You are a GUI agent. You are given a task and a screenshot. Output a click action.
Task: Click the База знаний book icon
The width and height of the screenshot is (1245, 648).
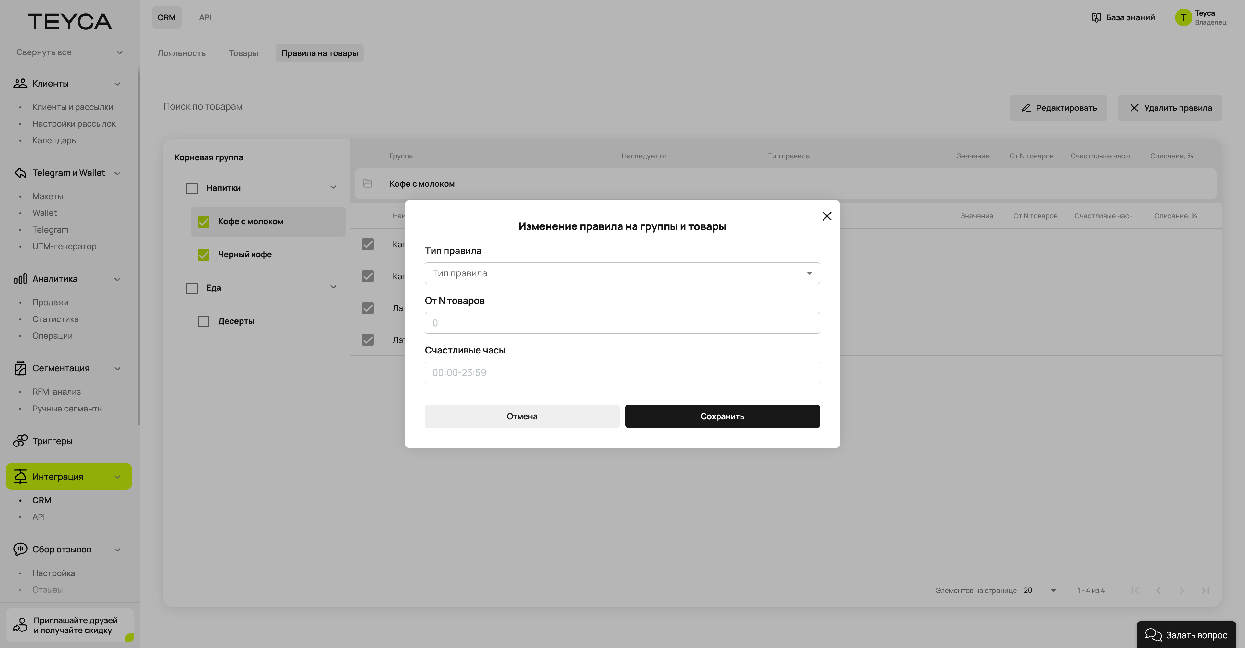1096,18
